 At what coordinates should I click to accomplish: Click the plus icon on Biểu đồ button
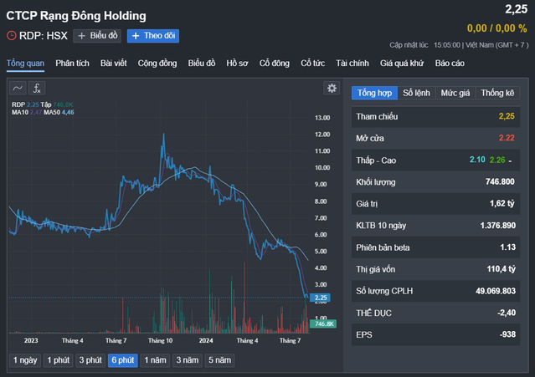[82, 36]
